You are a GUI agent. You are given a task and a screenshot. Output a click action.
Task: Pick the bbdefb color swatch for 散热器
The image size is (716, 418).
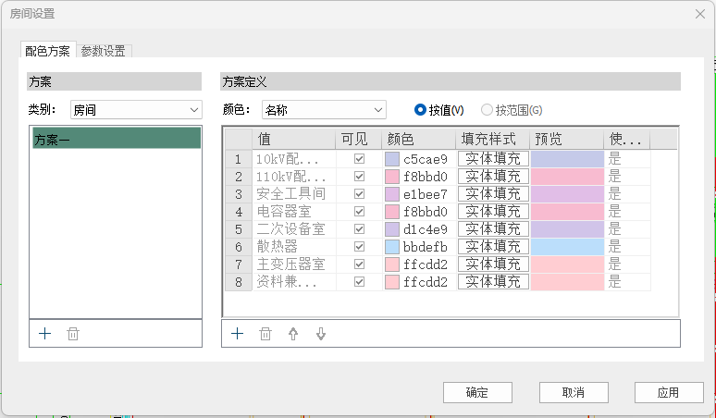pos(392,247)
